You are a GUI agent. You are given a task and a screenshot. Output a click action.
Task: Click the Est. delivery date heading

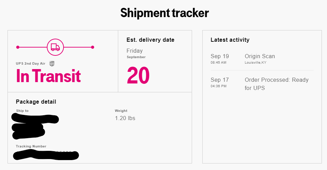click(x=150, y=40)
